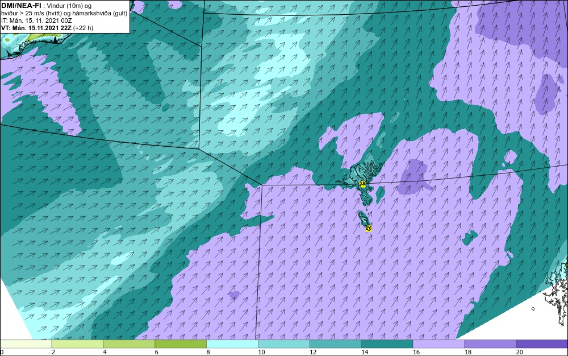Click the "(+22 h)" forecast offset text
This screenshot has width=568, height=356.
click(83, 28)
